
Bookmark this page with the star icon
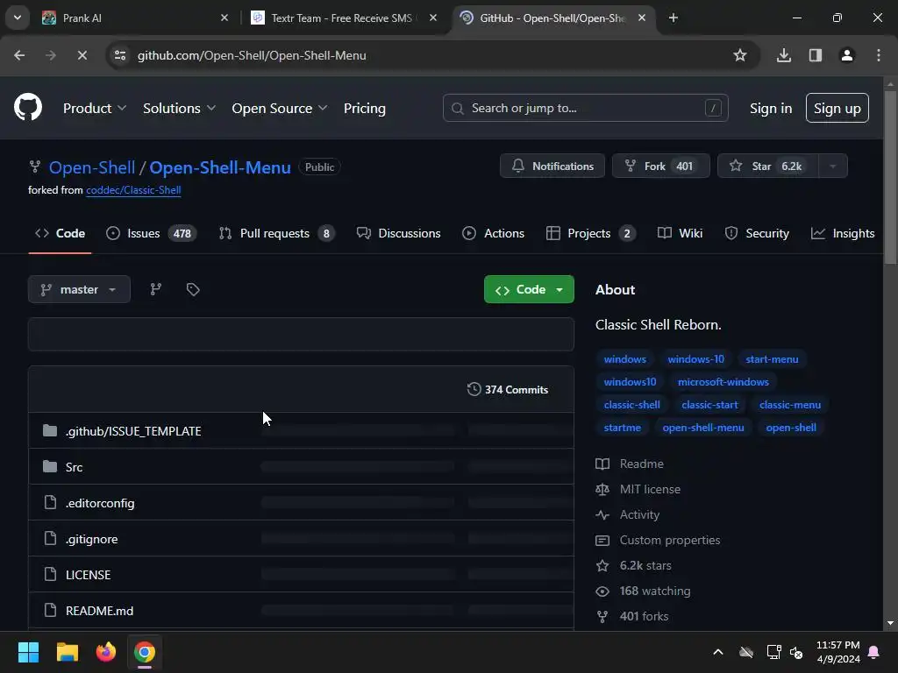pos(740,55)
